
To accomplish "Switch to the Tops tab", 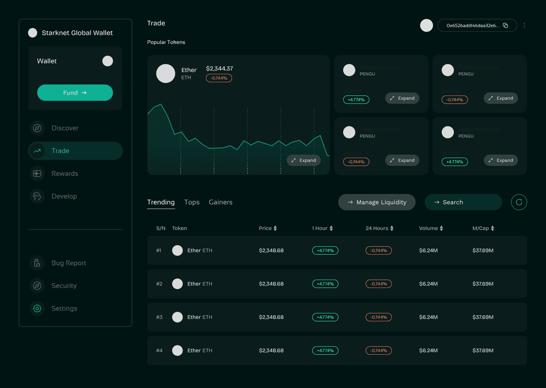I will (x=192, y=202).
